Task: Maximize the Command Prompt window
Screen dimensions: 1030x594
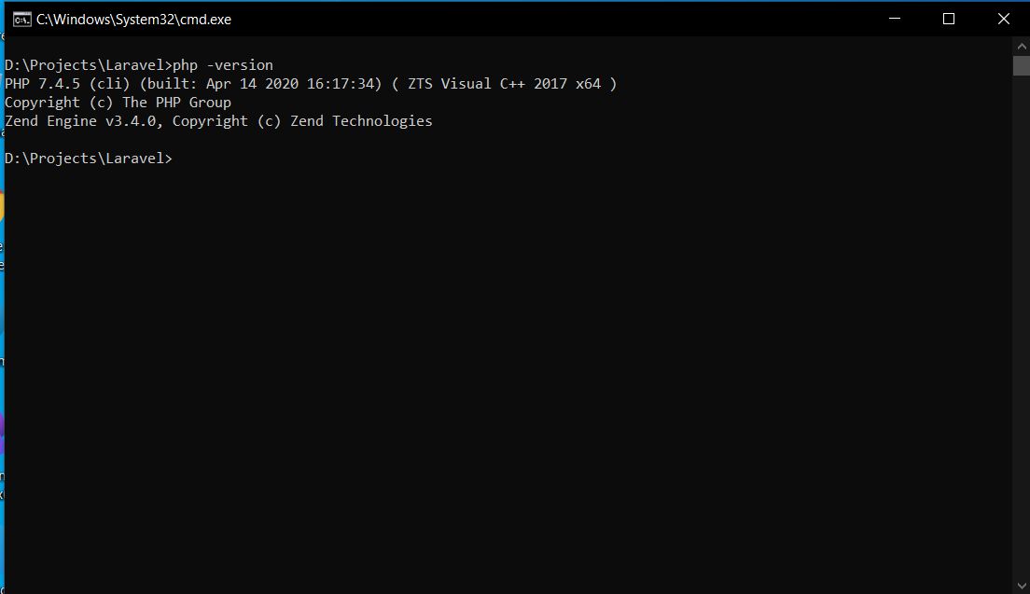Action: click(949, 19)
